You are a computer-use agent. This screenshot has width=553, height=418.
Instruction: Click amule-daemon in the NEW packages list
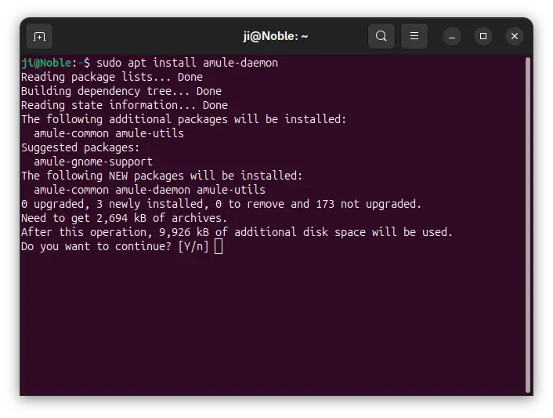tap(153, 190)
